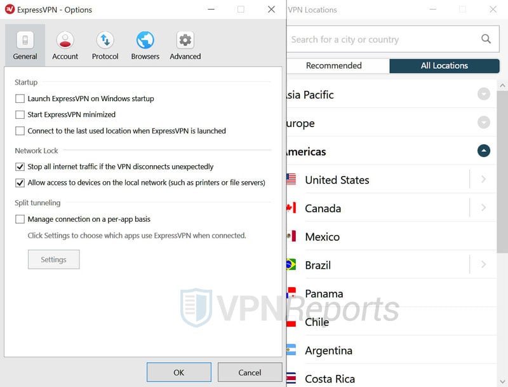Confirm options with the OK button
This screenshot has width=508, height=387.
[179, 372]
